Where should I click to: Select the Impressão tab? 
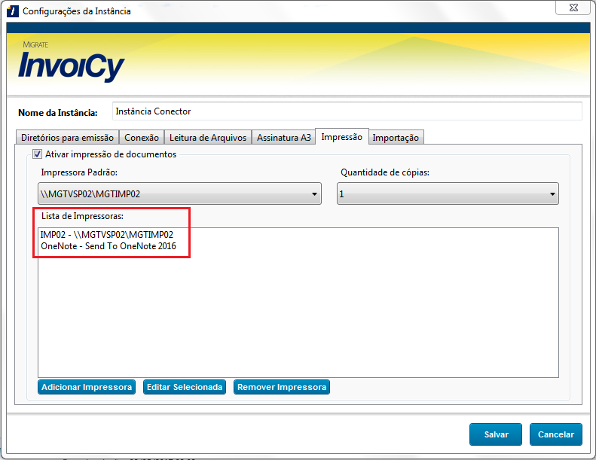point(341,137)
